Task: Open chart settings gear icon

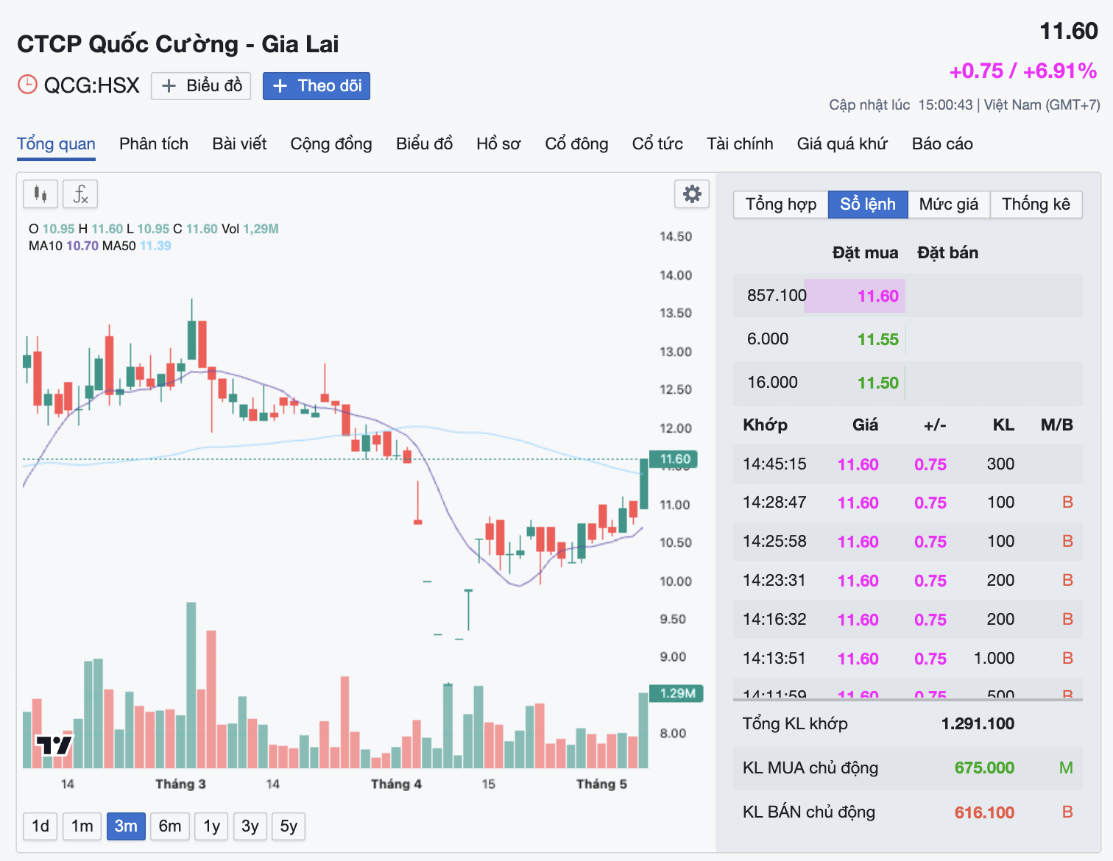Action: (692, 194)
